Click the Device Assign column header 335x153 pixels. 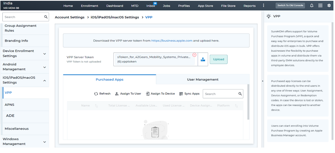click(x=201, y=106)
